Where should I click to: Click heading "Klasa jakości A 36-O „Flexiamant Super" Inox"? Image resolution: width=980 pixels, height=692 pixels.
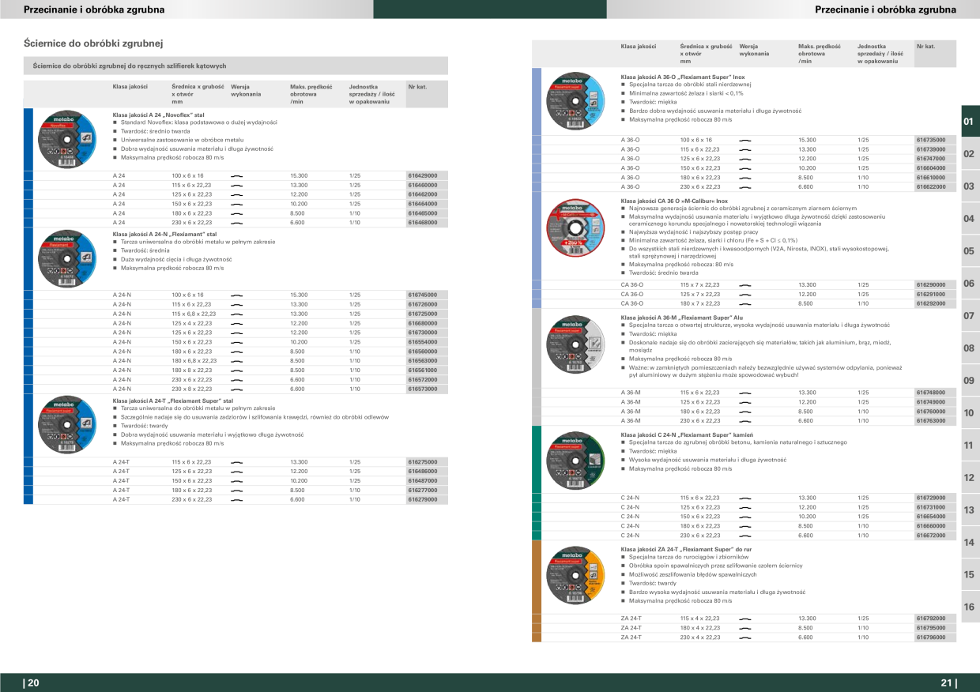click(683, 76)
